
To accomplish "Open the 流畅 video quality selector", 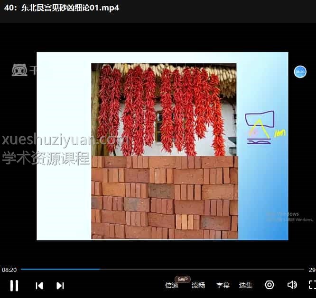I will tap(198, 285).
